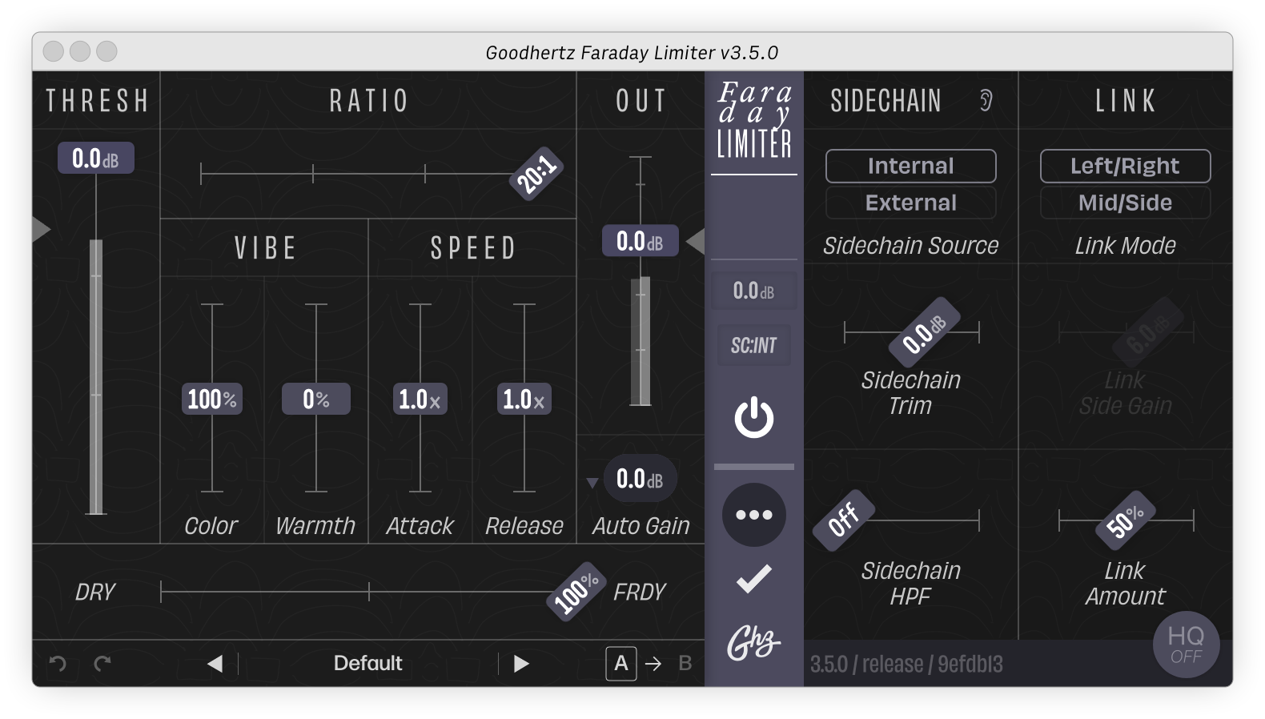Click the Sidechain HPF Off handle
1265x719 pixels.
843,520
